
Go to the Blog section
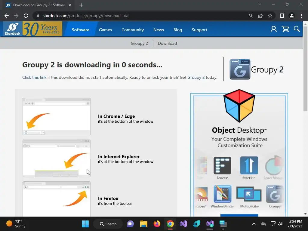[x=178, y=30]
